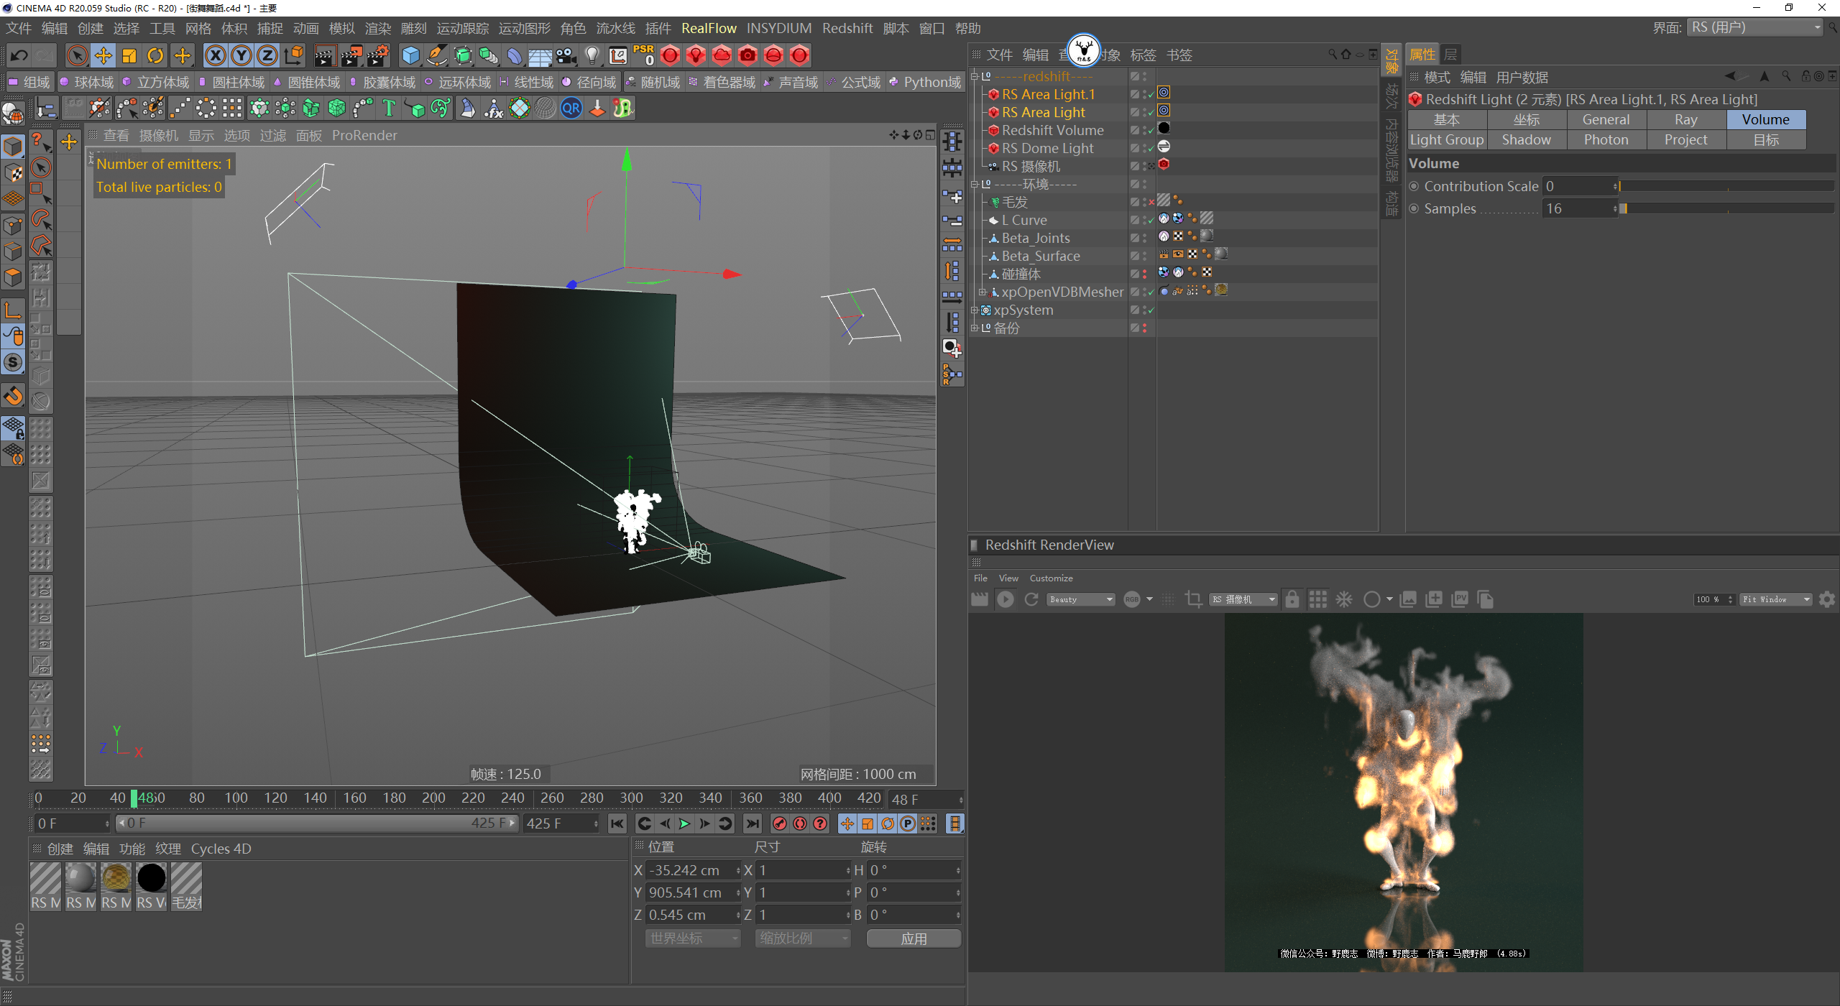Open the Beauty AOV dropdown
Viewport: 1840px width, 1006px height.
point(1080,599)
